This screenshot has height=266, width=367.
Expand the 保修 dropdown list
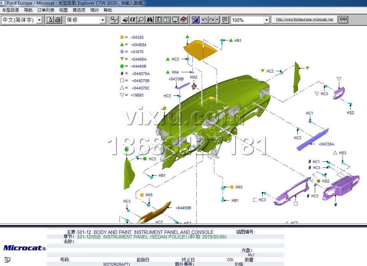click(x=103, y=20)
